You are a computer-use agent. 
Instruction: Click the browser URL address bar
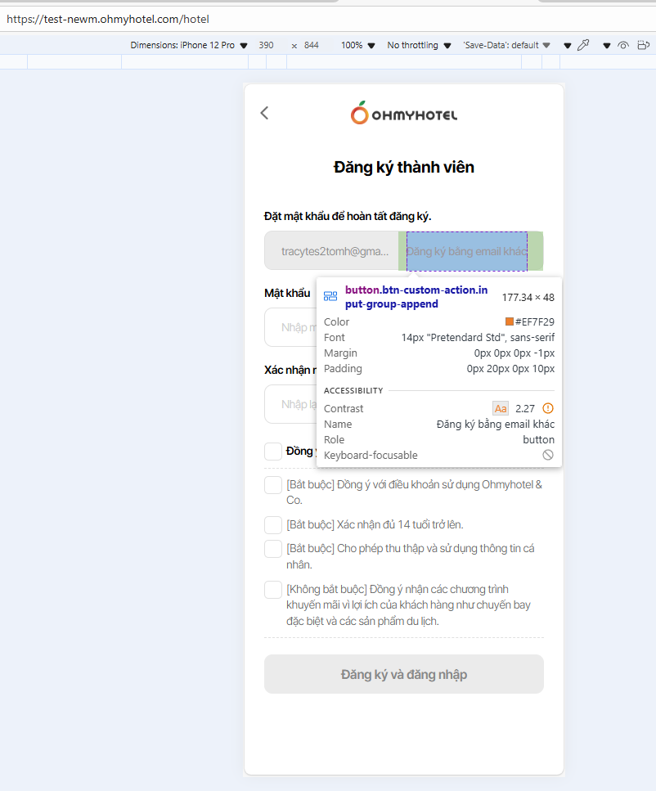[x=327, y=18]
